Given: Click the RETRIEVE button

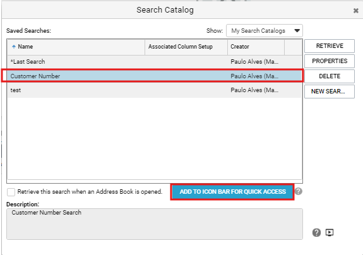Looking at the screenshot, I should click(x=330, y=46).
